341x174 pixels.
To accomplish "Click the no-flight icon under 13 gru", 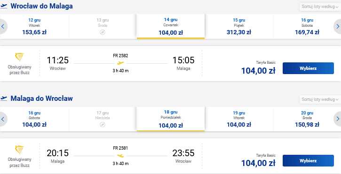I will (x=103, y=32).
